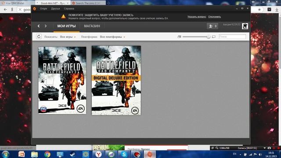281x158 pixels.
Task: Click the mail icon in the browser toolbar
Action: [x=269, y=10]
